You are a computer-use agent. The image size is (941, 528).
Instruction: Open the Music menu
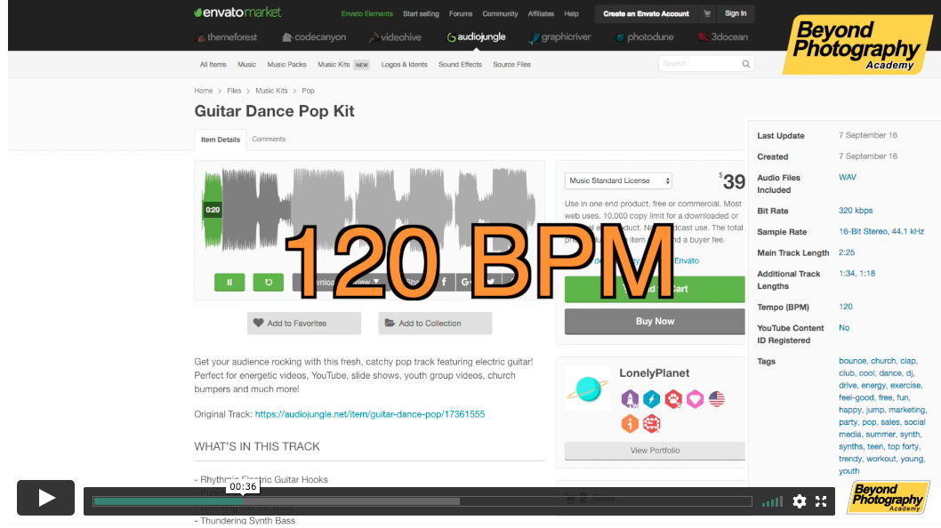246,64
